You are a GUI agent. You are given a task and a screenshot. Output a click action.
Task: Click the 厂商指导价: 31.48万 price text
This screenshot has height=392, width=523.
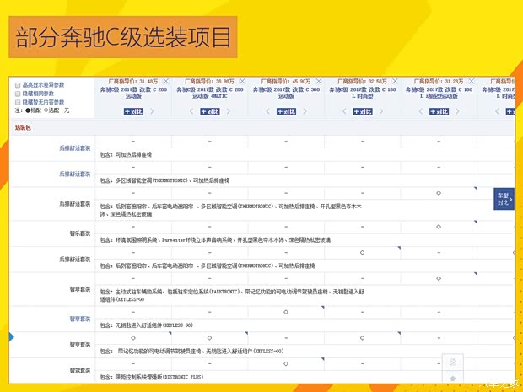tap(133, 81)
